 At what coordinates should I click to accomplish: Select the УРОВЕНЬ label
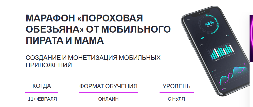[x=177, y=86]
